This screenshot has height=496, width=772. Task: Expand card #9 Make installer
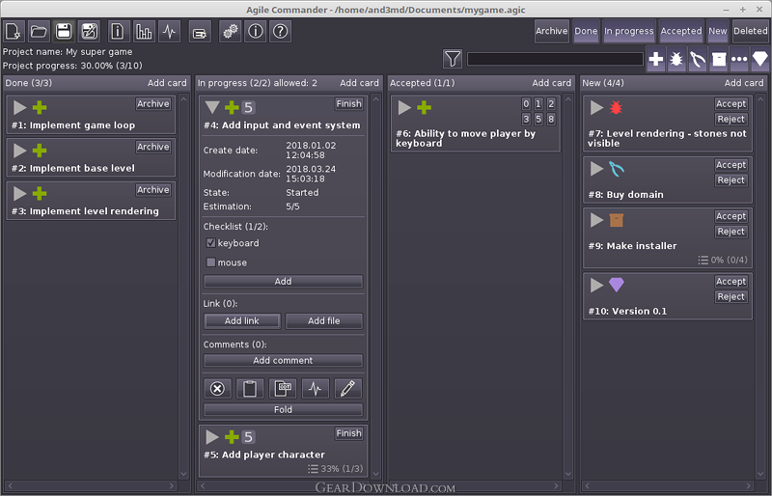pyautogui.click(x=596, y=220)
